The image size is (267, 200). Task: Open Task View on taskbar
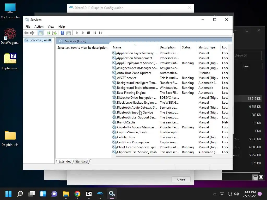[32, 194]
